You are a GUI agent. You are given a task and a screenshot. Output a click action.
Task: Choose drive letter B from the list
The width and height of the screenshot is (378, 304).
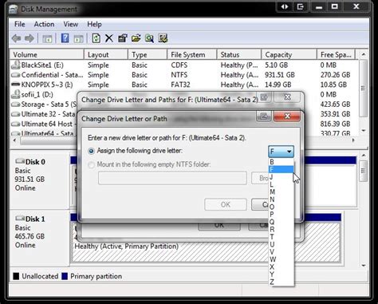click(x=282, y=162)
